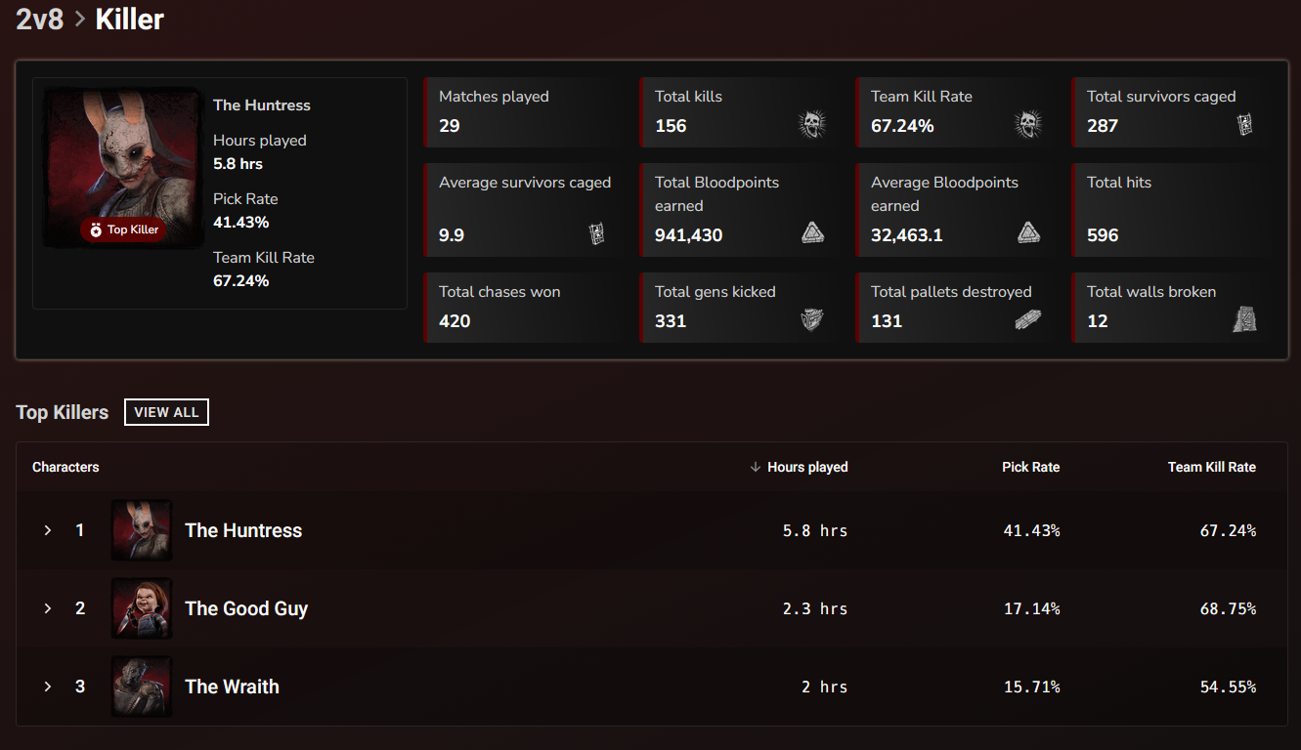Screen dimensions: 1301x750
Task: Sort table by Pick Rate column
Action: coord(1030,467)
